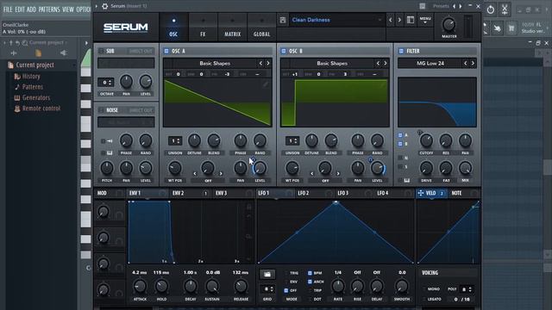552x310 pixels.
Task: Click the filter keytrack piano icon
Action: tap(406, 180)
